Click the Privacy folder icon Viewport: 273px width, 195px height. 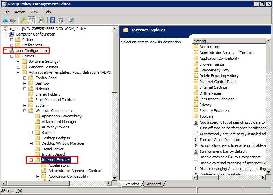196,105
